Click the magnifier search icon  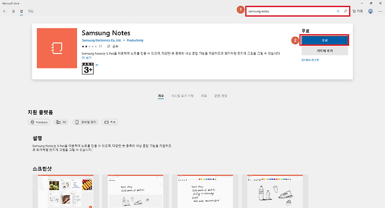coord(345,11)
